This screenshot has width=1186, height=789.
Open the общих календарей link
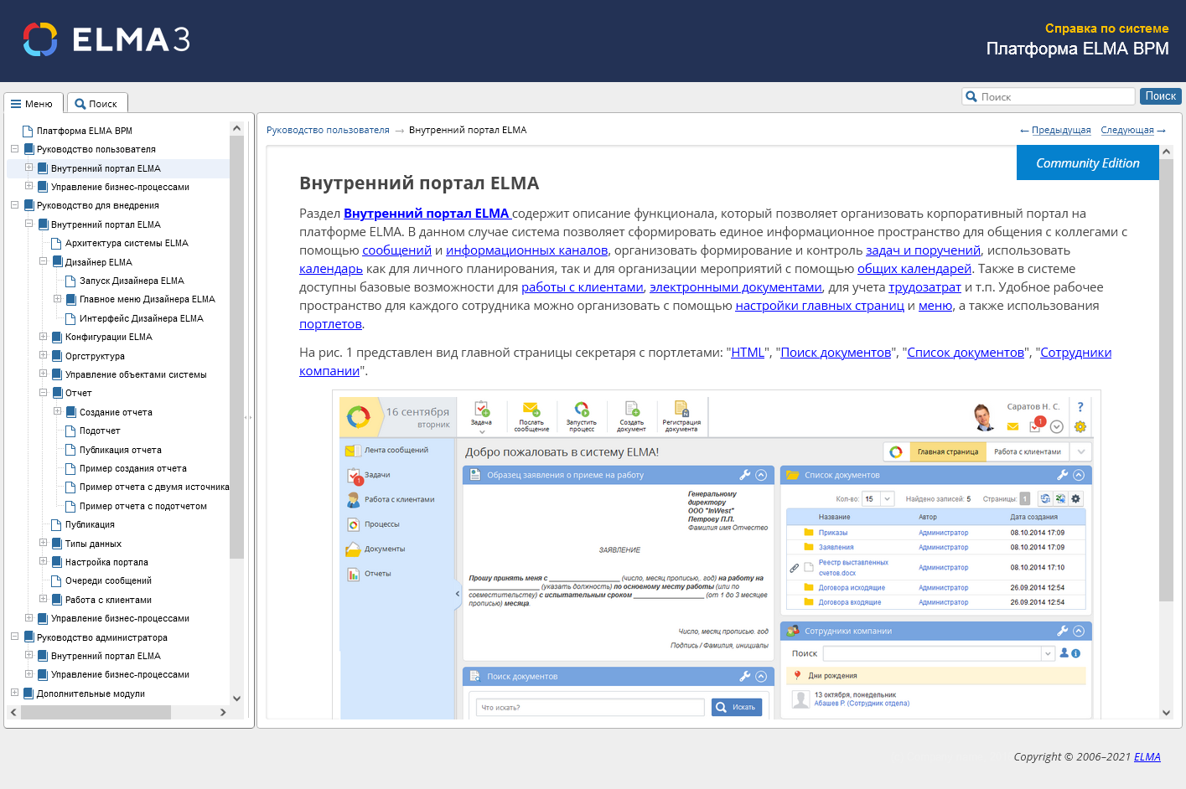point(914,269)
